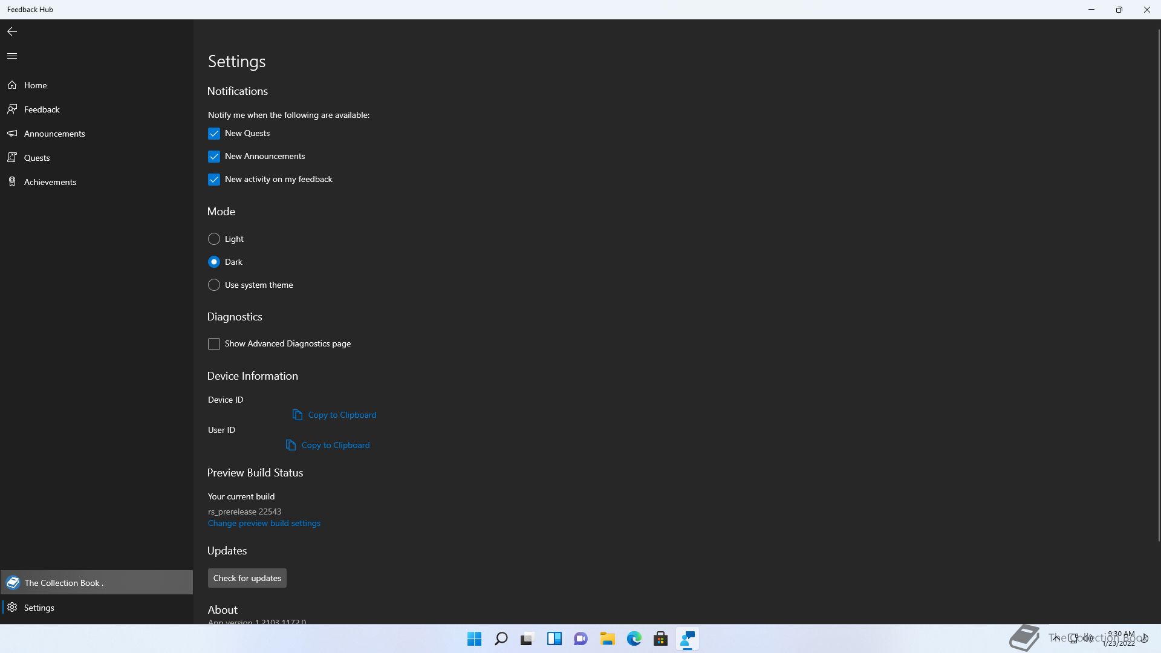The height and width of the screenshot is (653, 1161).
Task: Click User ID clipboard copy icon
Action: pyautogui.click(x=291, y=445)
